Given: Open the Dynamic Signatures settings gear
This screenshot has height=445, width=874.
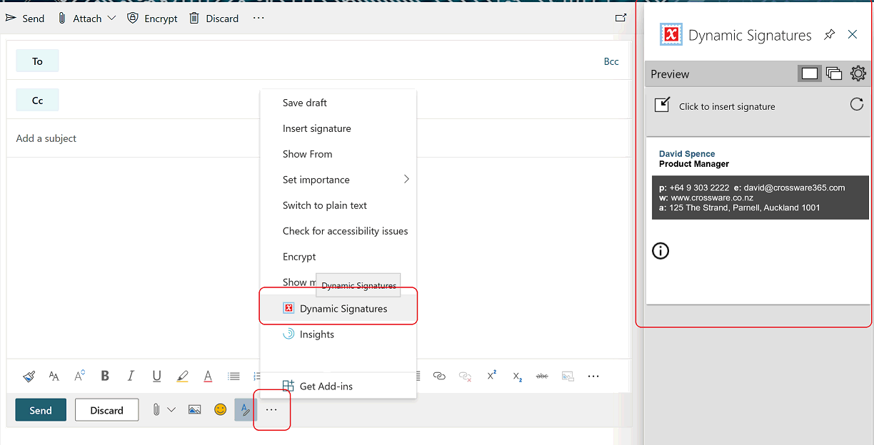Looking at the screenshot, I should (x=858, y=73).
